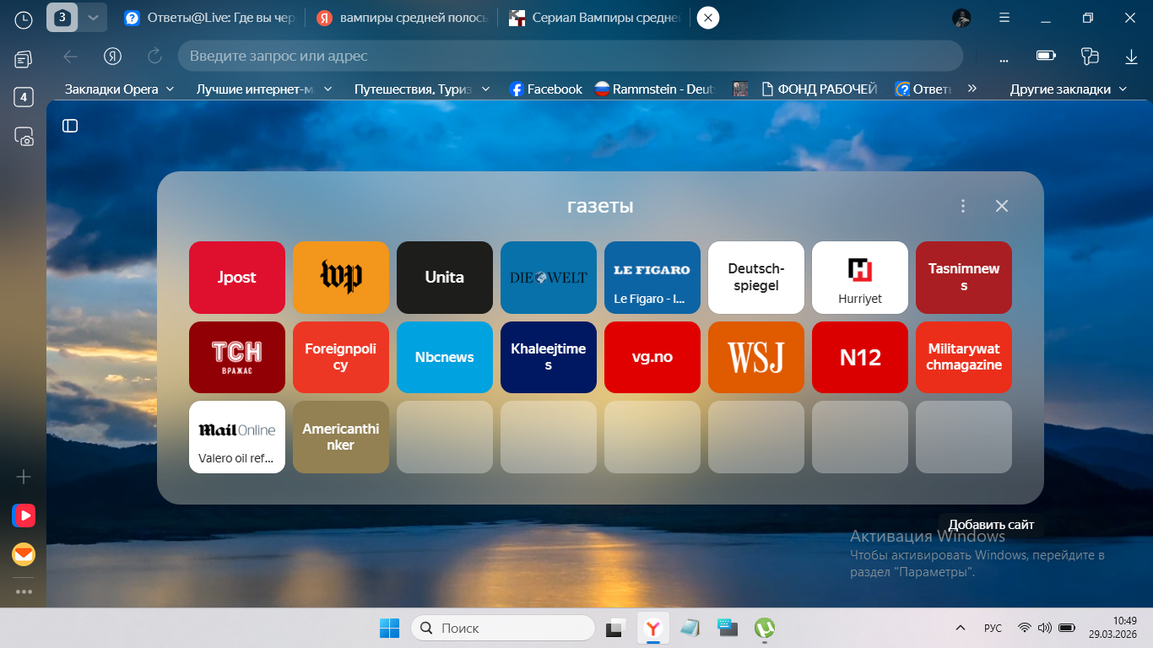The image size is (1153, 648).
Task: Open the N12 tile
Action: pyautogui.click(x=860, y=357)
